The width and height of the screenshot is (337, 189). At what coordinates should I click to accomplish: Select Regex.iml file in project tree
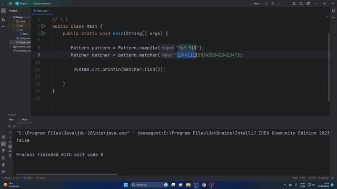[23, 43]
